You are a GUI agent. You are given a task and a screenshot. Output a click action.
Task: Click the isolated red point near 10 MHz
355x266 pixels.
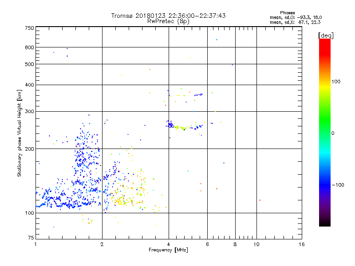click(x=260, y=200)
